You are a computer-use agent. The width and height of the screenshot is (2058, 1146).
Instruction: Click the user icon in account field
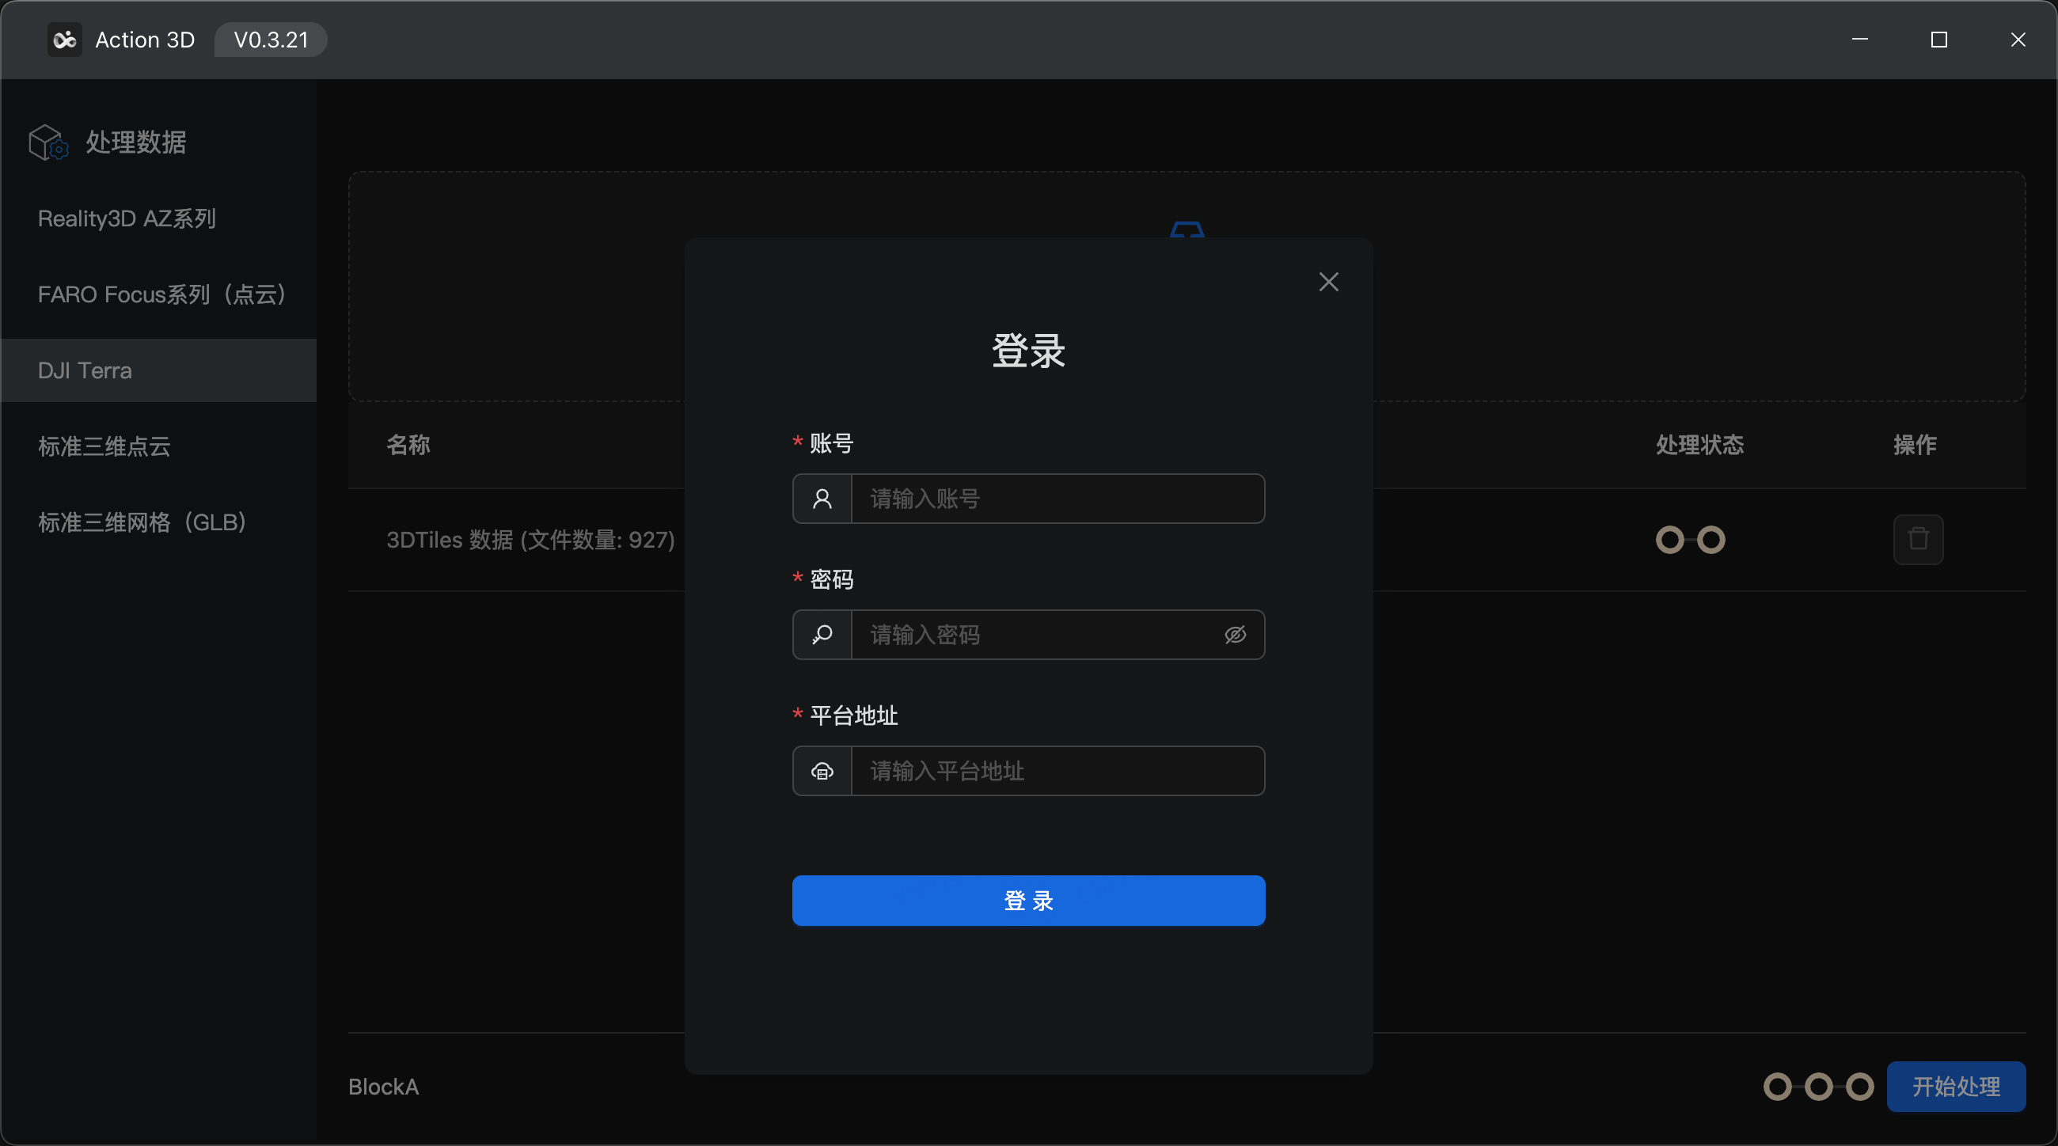click(x=822, y=499)
